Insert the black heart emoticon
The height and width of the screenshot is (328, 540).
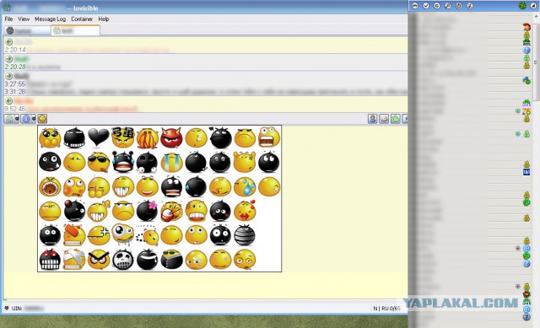pos(99,137)
